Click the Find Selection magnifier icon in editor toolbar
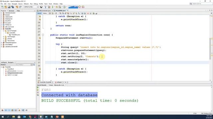 click(60, 13)
